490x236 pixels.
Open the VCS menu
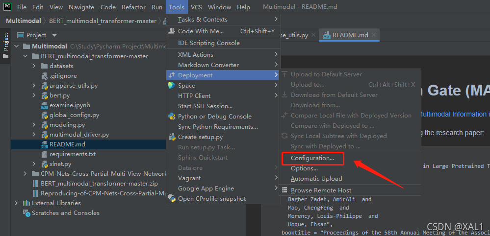pyautogui.click(x=196, y=7)
